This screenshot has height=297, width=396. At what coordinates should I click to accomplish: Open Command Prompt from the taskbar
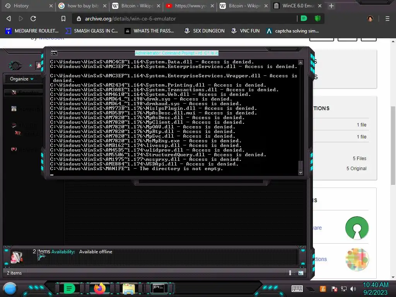coord(159,288)
